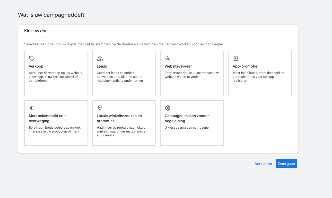Viewport: 332px width, 198px height.
Task: Click the price tag icon for Verkoop
Action: [32, 59]
